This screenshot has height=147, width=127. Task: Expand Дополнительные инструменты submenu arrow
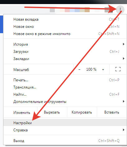tap(124, 101)
